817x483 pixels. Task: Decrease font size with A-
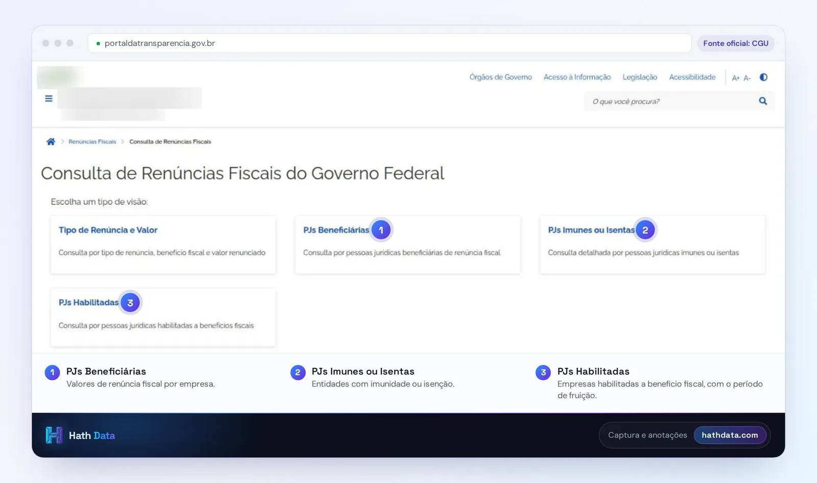[x=747, y=78]
